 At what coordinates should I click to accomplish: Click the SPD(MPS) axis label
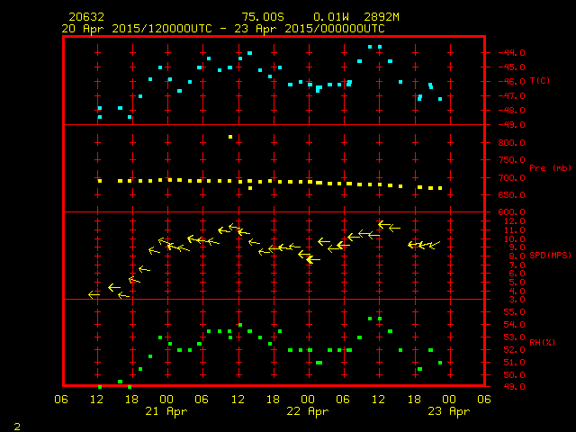tap(550, 255)
